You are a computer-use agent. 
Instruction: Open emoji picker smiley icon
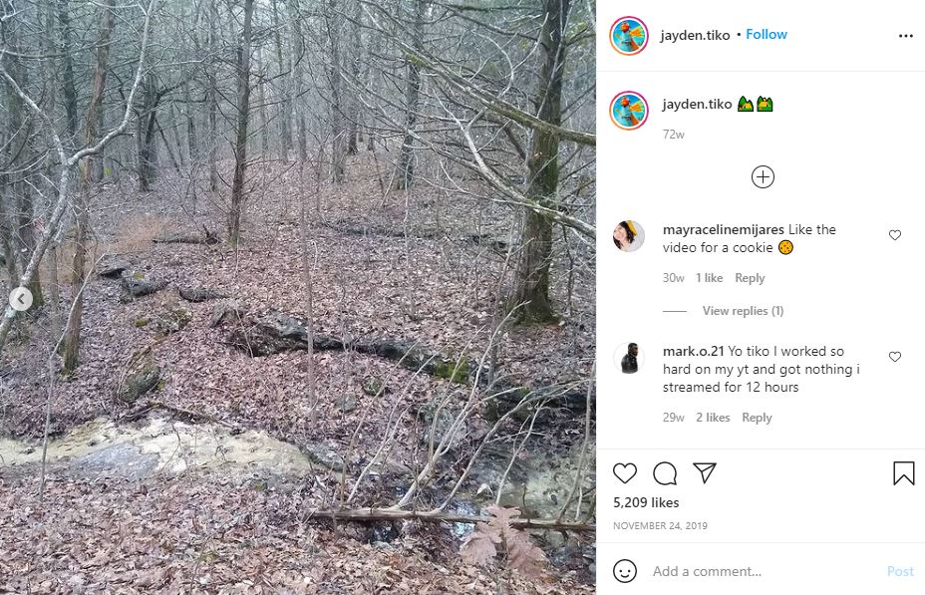[625, 571]
